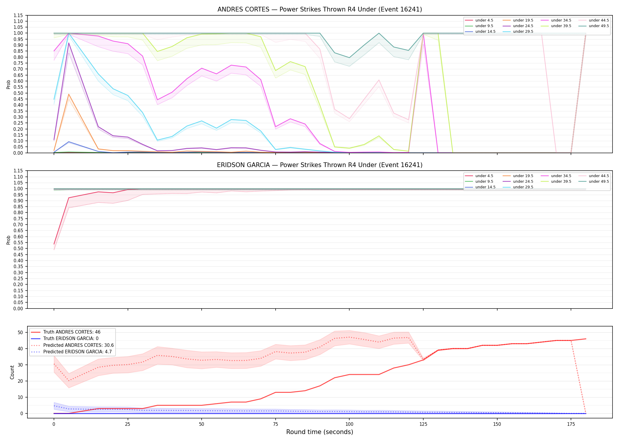Click the 30 tick on the Count axis

(x=20, y=365)
